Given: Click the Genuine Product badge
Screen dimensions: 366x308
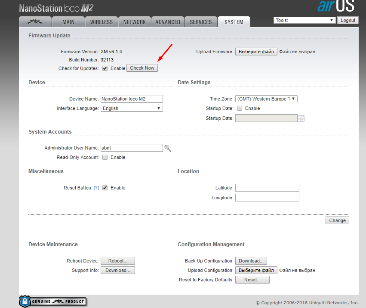Looking at the screenshot, I should tap(53, 302).
